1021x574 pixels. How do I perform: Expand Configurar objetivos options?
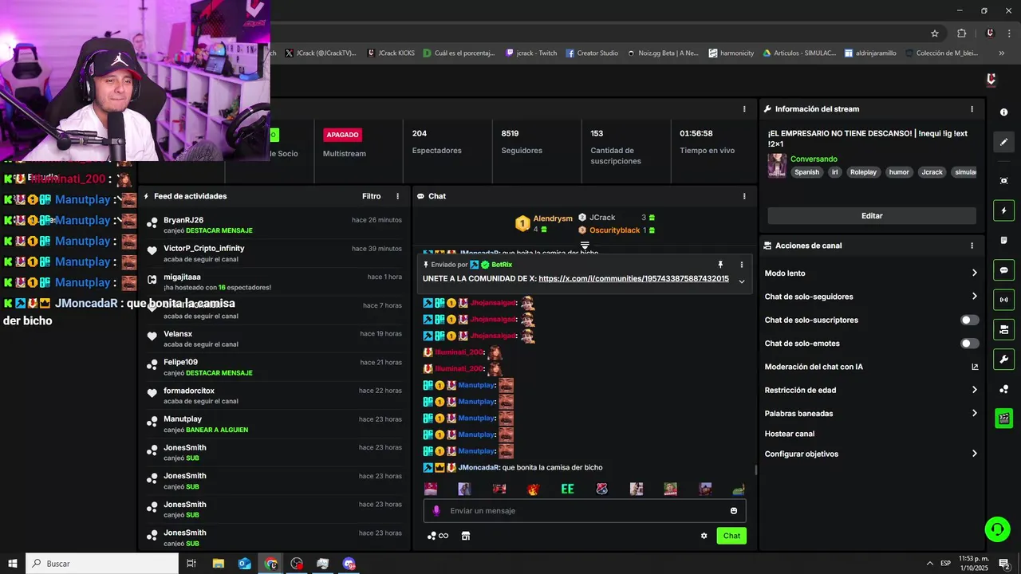click(974, 454)
